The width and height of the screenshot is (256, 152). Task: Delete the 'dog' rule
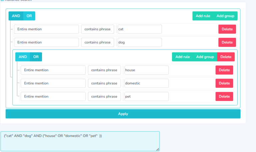[x=227, y=42]
